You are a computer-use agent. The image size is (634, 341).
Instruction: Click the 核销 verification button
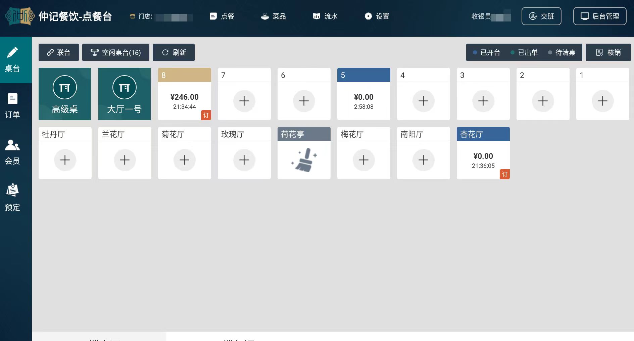[x=608, y=52]
